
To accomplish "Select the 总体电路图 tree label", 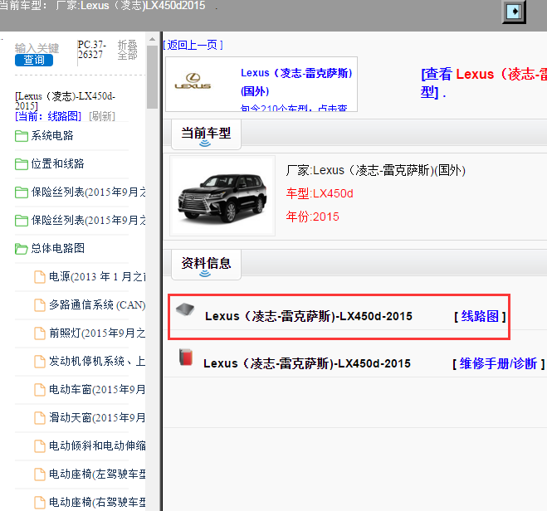I will (x=58, y=248).
